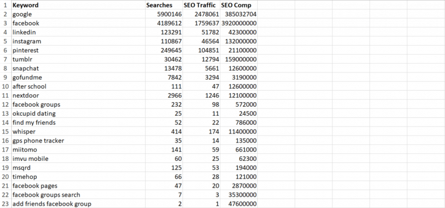The height and width of the screenshot is (208, 445).
Task: Click SEO comp value 385032704
Action: [x=239, y=14]
